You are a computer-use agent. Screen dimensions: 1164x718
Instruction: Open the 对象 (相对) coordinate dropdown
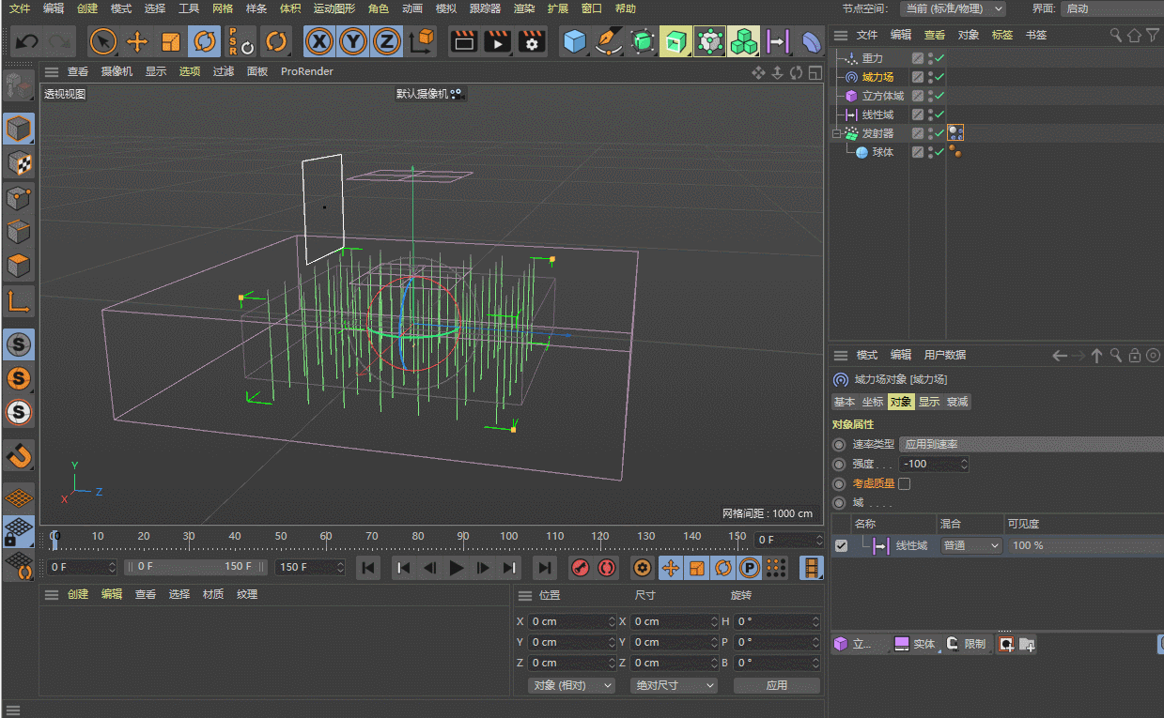(x=572, y=685)
